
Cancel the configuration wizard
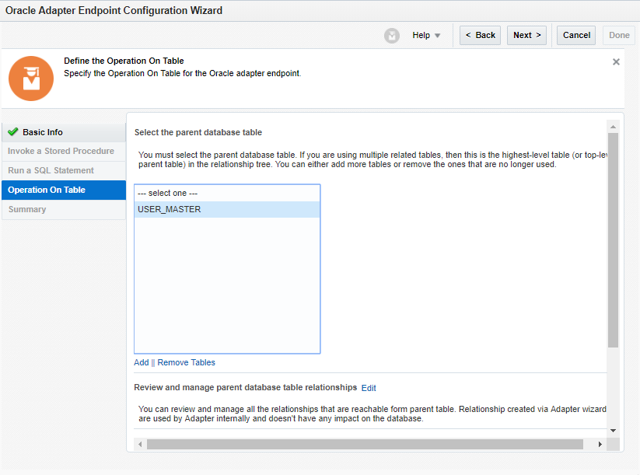coord(576,36)
